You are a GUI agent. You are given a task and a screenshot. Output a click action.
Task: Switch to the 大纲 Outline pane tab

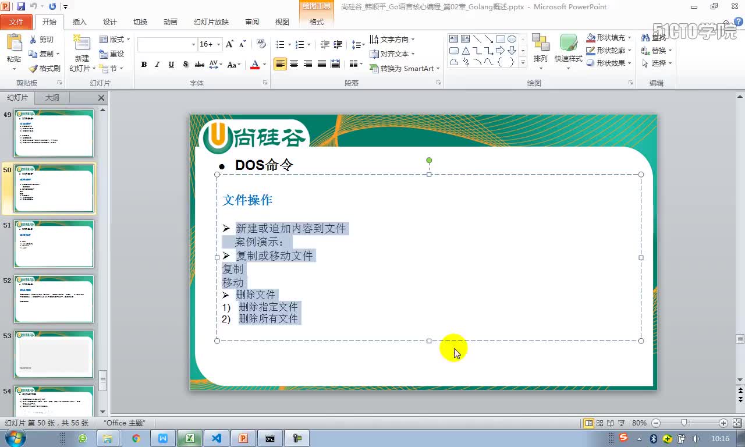(52, 98)
